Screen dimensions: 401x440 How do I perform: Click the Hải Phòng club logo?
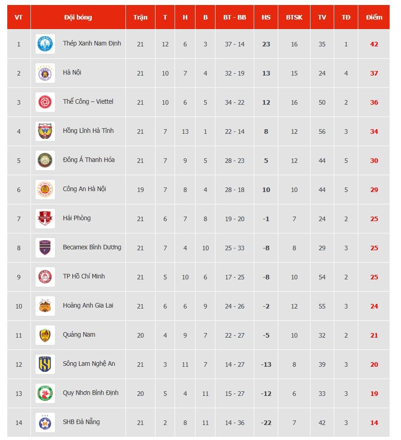(45, 218)
